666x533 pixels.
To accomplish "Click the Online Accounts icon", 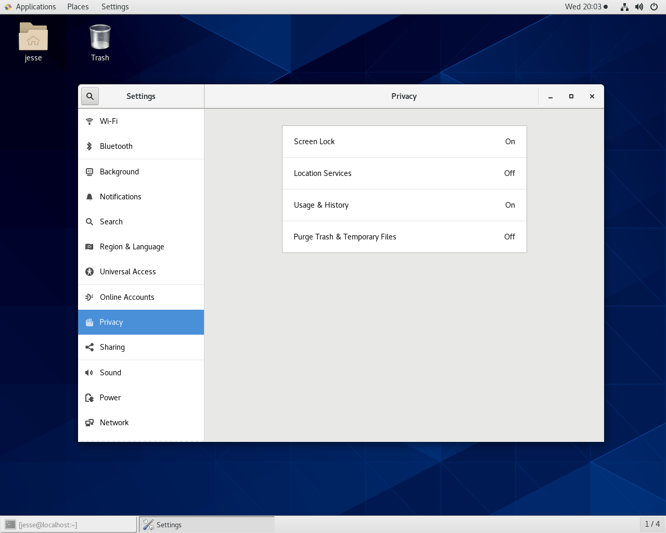I will [89, 297].
